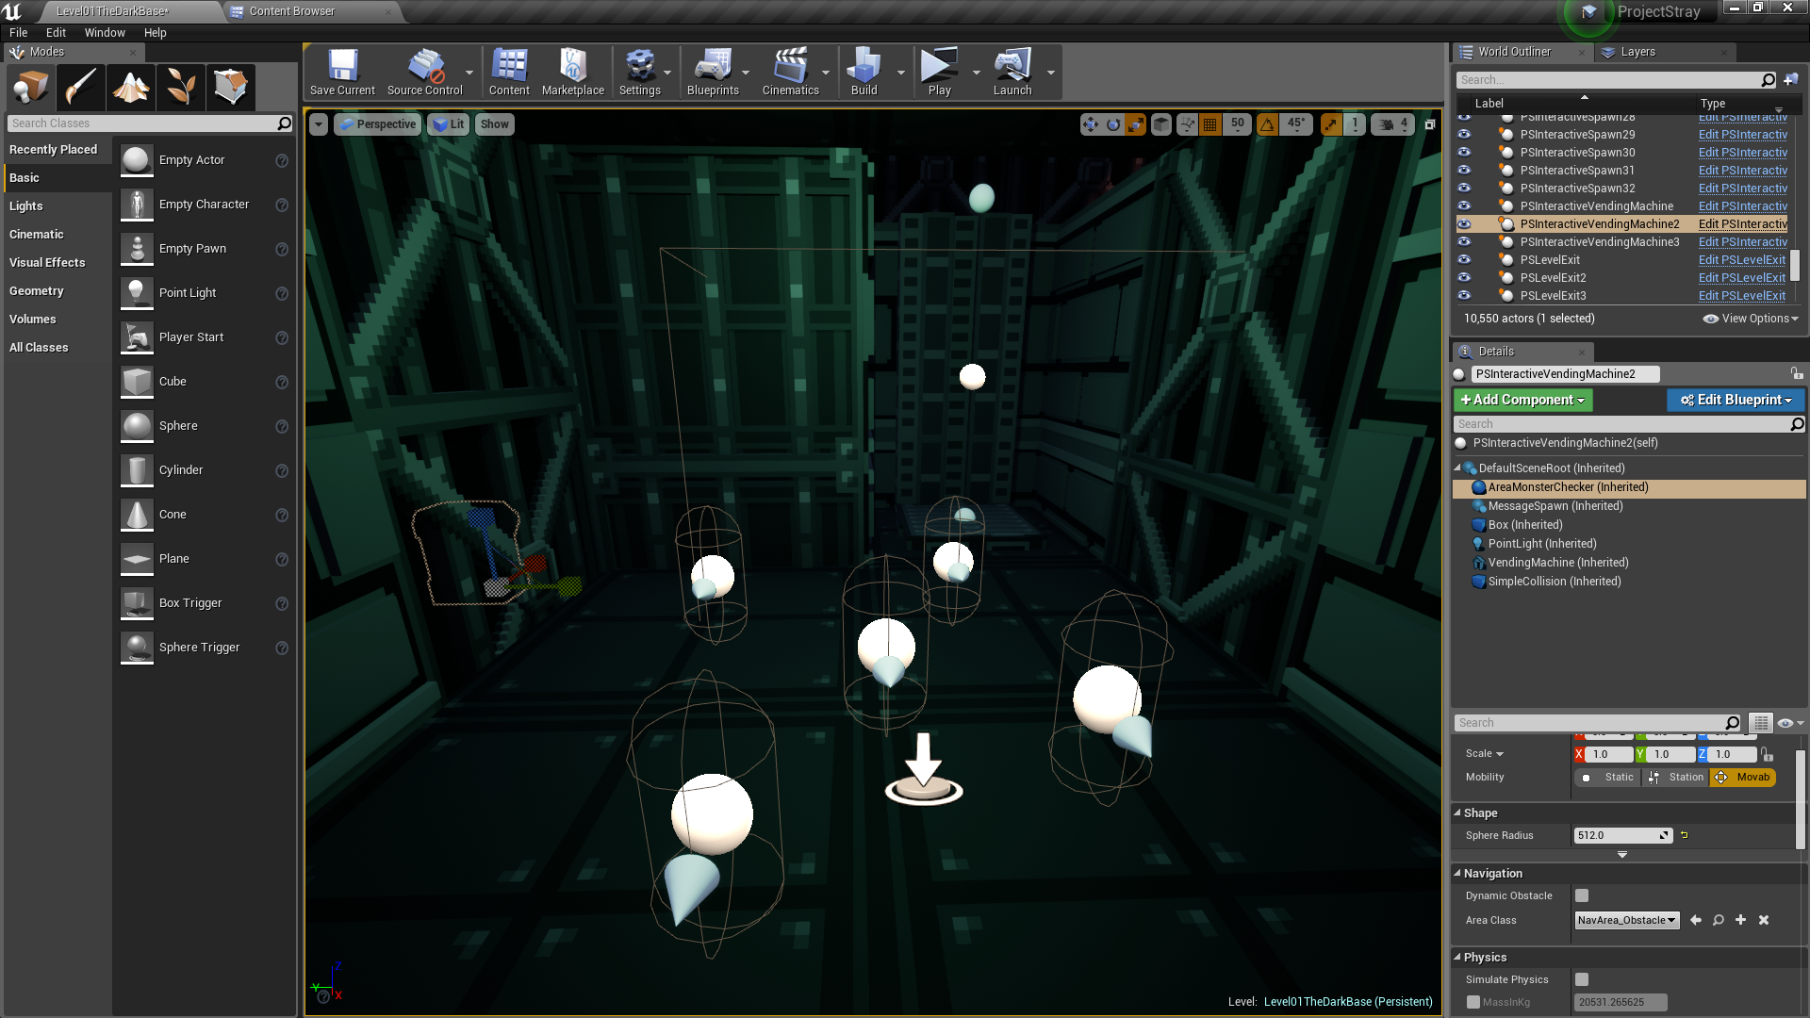Hide PSLevelExit2 using its eye icon
This screenshot has width=1810, height=1018.
click(x=1464, y=277)
